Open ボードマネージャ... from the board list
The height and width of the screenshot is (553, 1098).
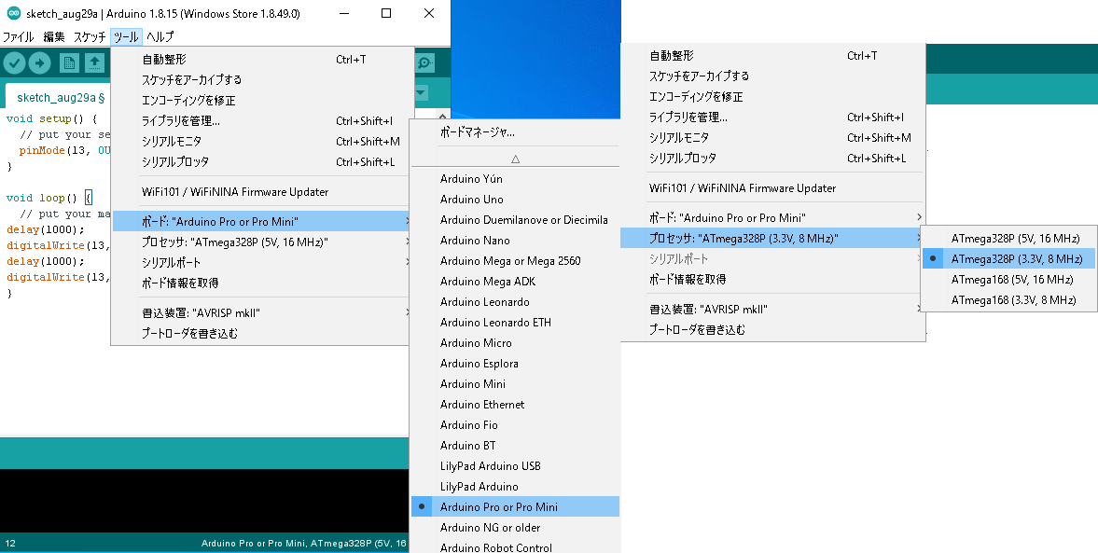pyautogui.click(x=515, y=131)
